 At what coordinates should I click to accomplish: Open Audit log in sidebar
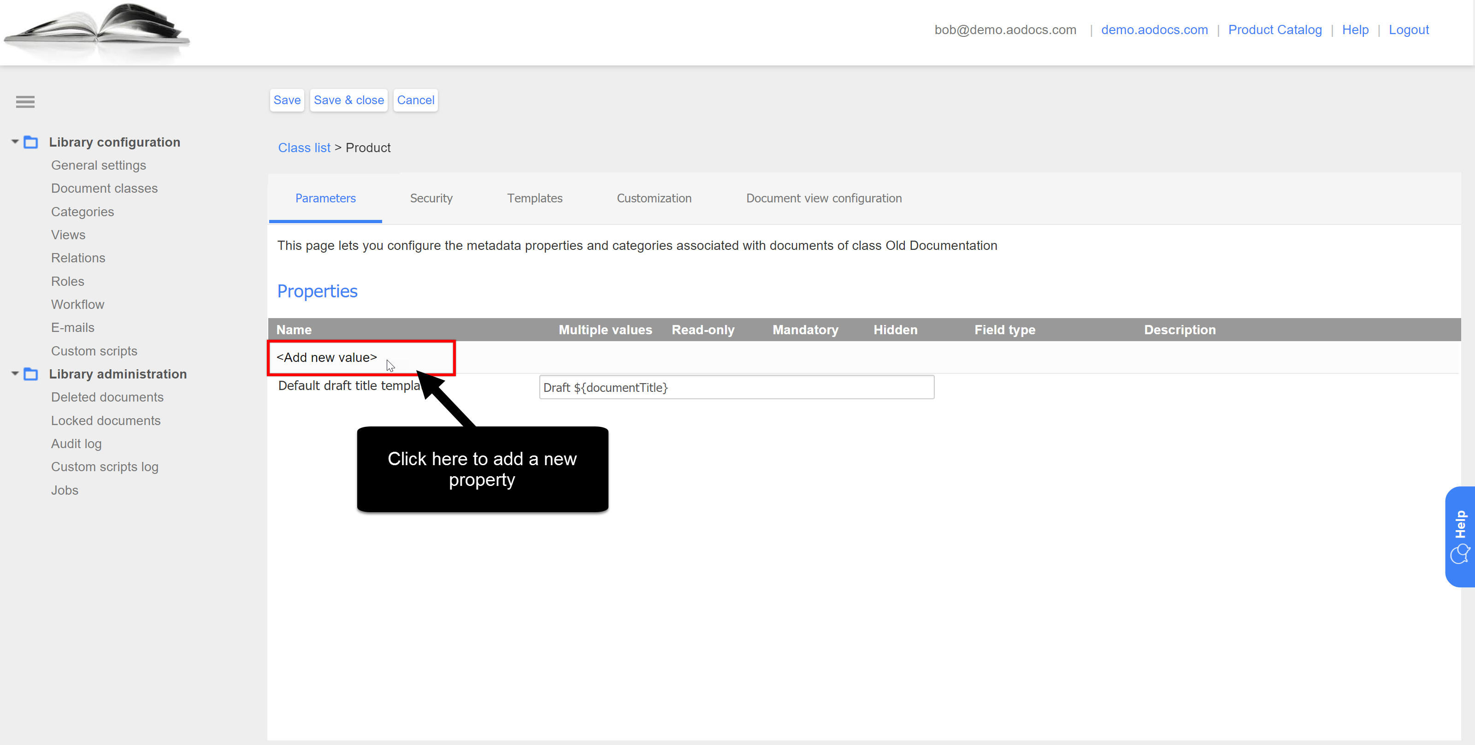point(76,444)
